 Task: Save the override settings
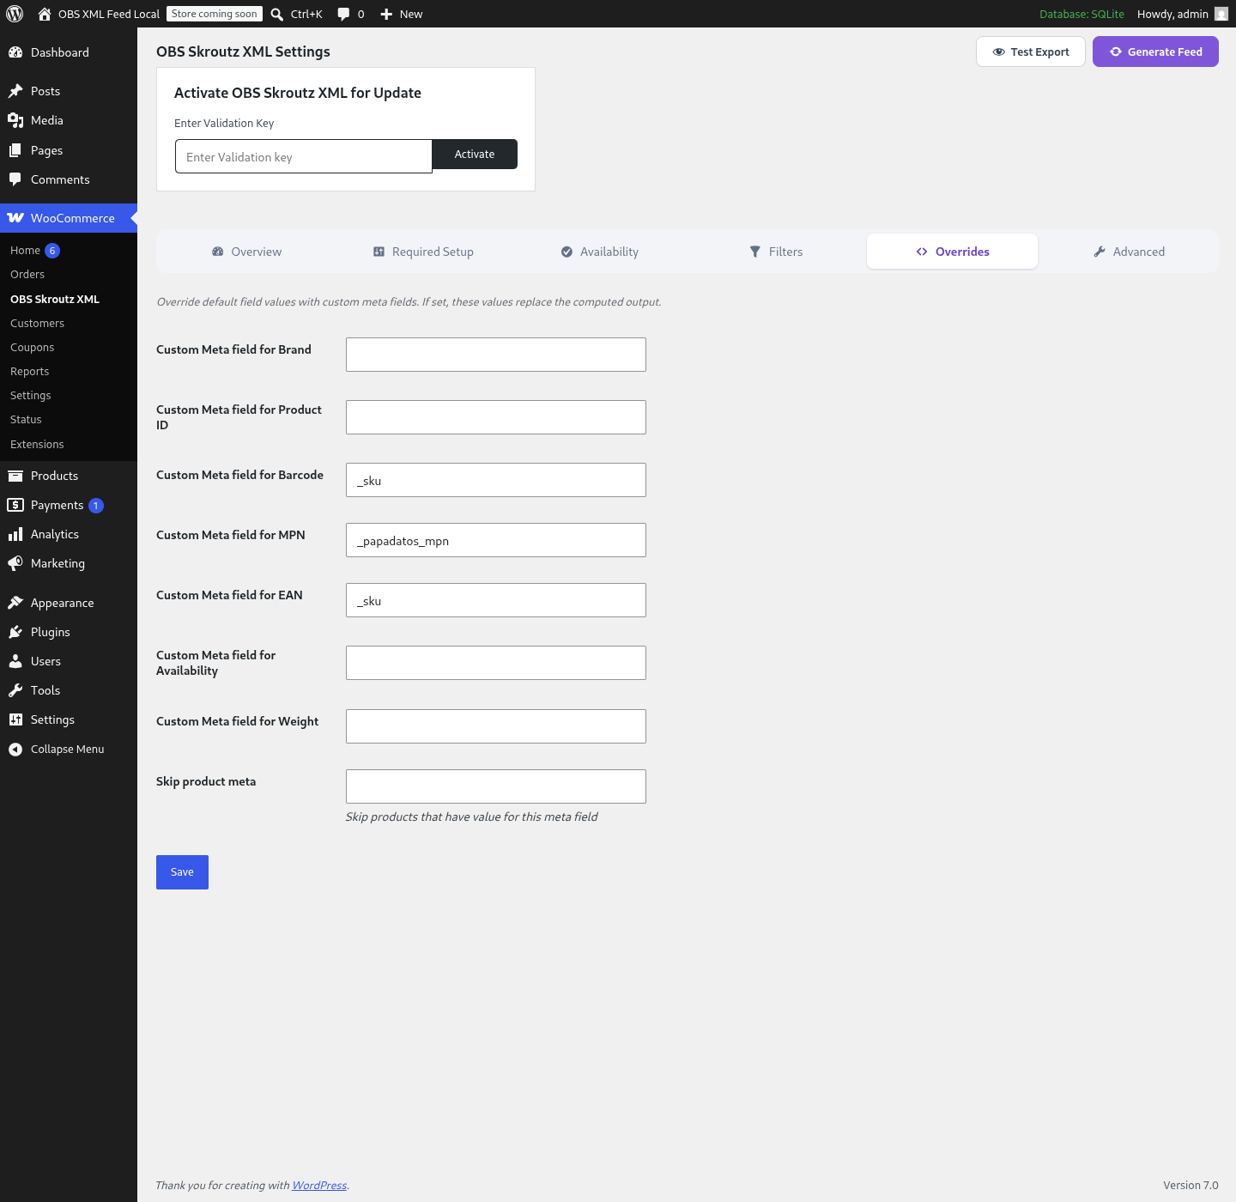pos(182,872)
